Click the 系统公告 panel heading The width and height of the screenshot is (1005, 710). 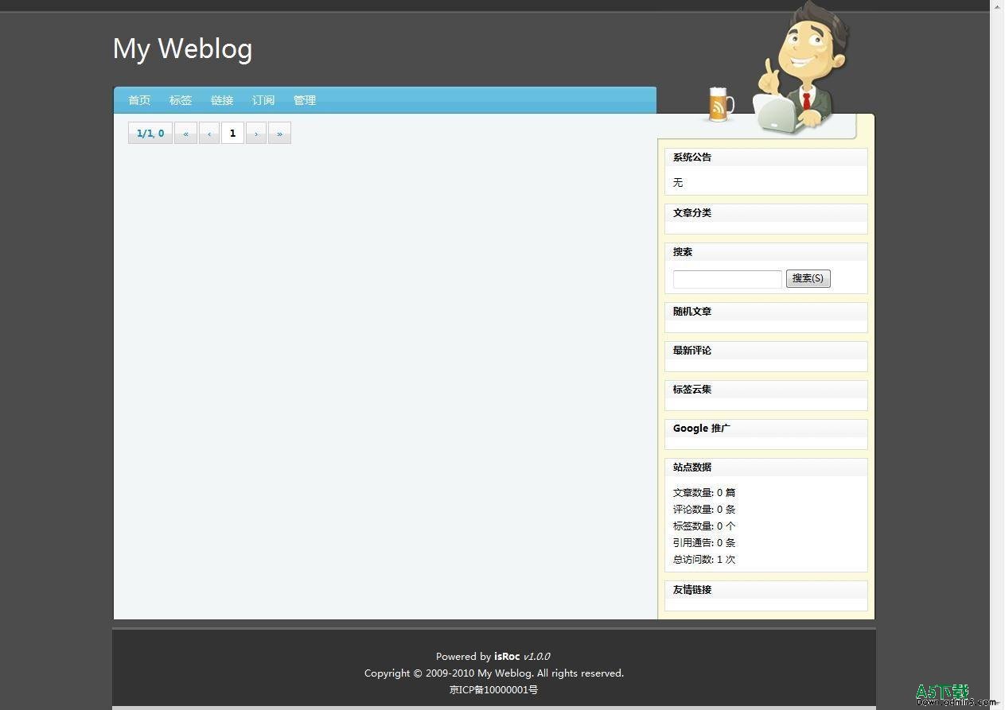coord(692,157)
